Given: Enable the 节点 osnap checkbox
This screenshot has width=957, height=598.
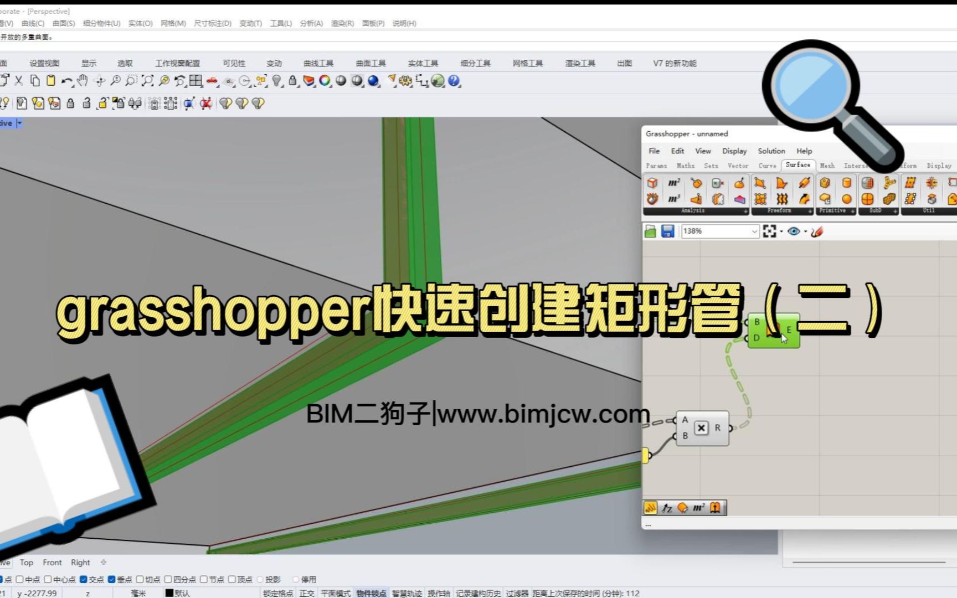Looking at the screenshot, I should [204, 579].
